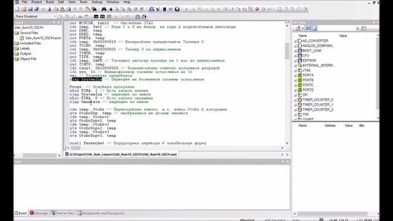Click the green I/O View toolbar icon
Image resolution: width=393 pixels, height=221 pixels.
[364, 28]
